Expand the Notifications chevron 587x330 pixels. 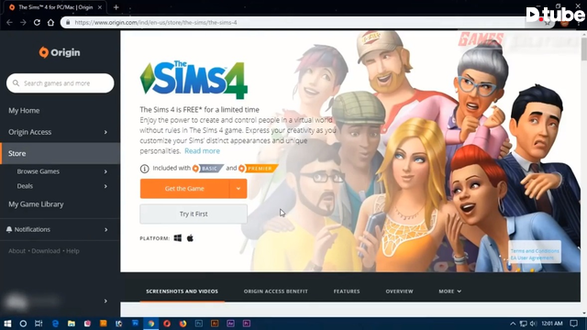(106, 230)
